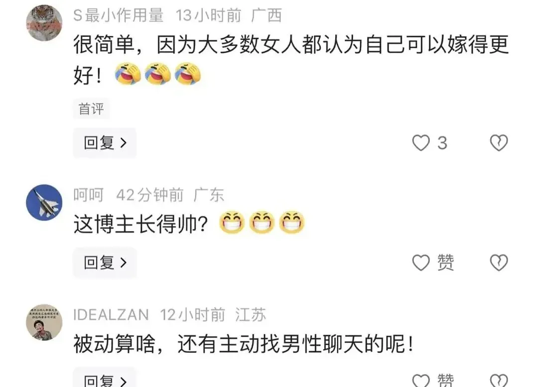The image size is (538, 387).
Task: View IDEALZAN's profile picture
Action: point(44,323)
